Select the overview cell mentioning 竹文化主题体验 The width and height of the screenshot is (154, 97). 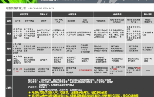click(29, 33)
